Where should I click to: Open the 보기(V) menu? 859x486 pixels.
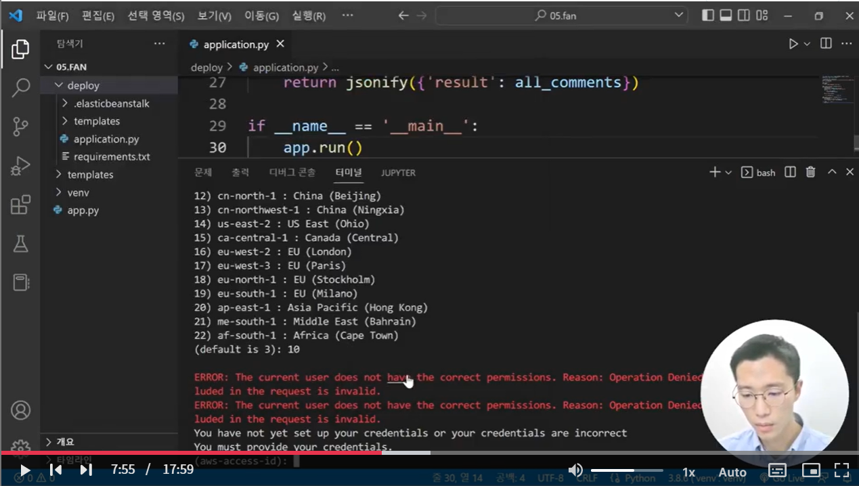[215, 16]
